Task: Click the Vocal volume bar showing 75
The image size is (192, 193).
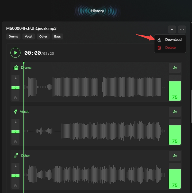Action: click(175, 132)
